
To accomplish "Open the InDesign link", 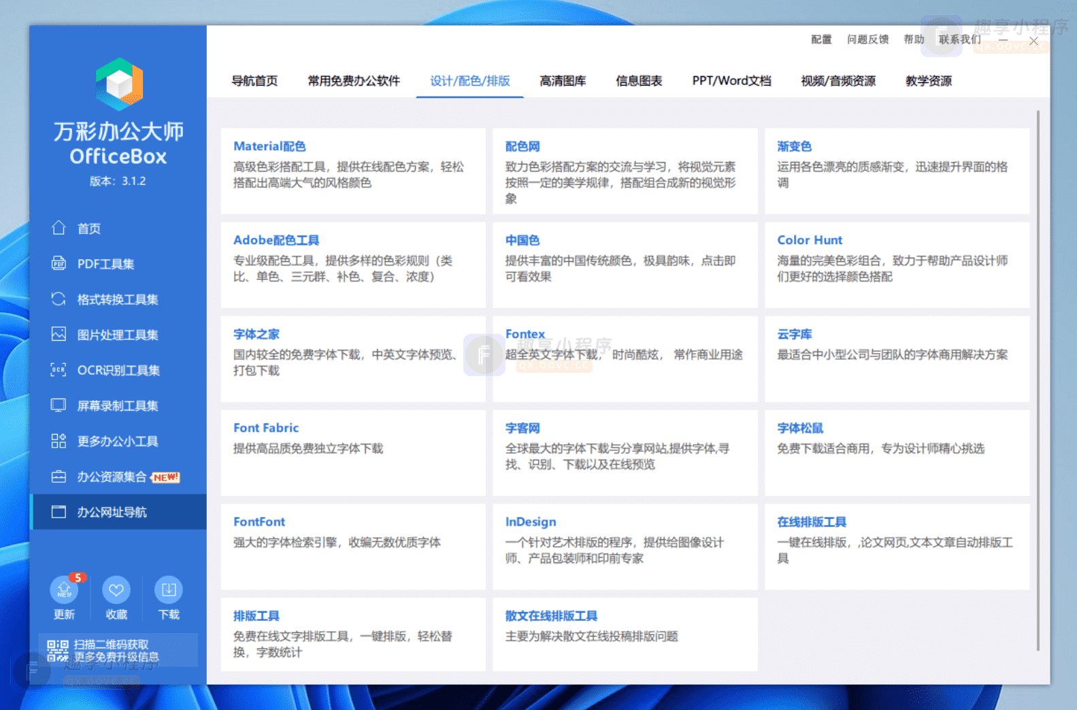I will coord(531,522).
